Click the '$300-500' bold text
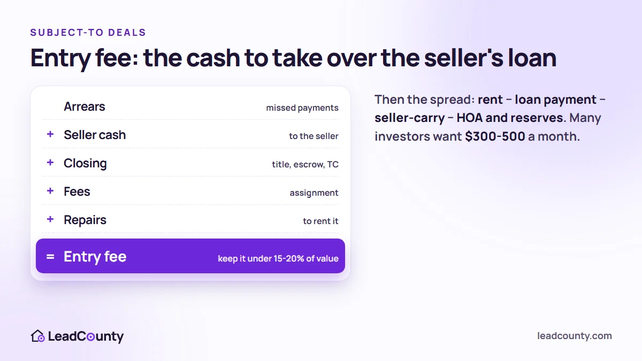The image size is (642, 361). (495, 136)
